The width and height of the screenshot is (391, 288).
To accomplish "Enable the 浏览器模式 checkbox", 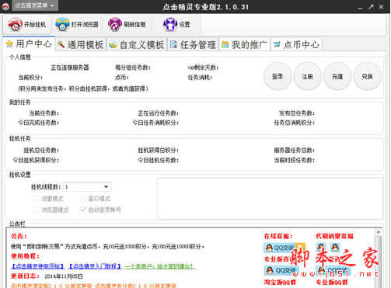I will tap(36, 210).
